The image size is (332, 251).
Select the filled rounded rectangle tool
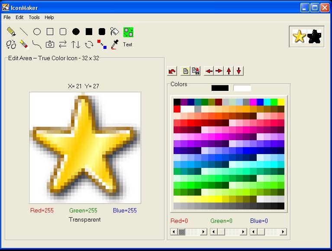[102, 32]
